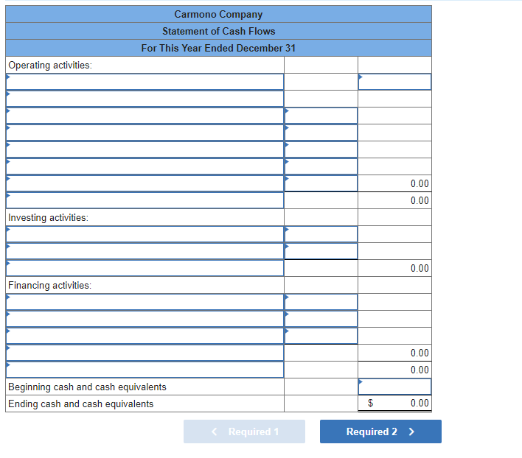Select the second Investing activities amount field

tap(321, 251)
